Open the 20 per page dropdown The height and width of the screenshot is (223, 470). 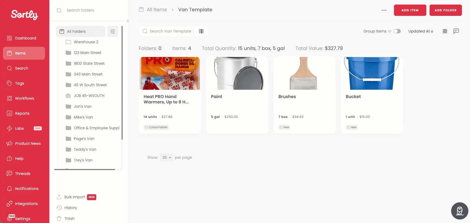[167, 157]
